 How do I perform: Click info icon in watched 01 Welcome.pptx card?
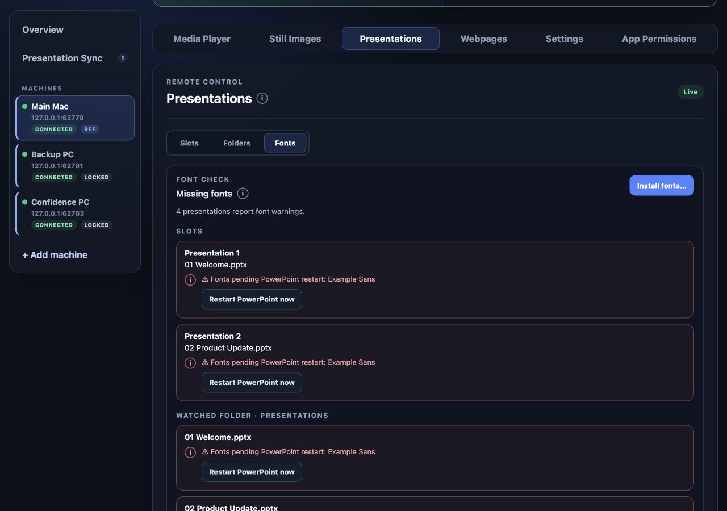pos(190,453)
